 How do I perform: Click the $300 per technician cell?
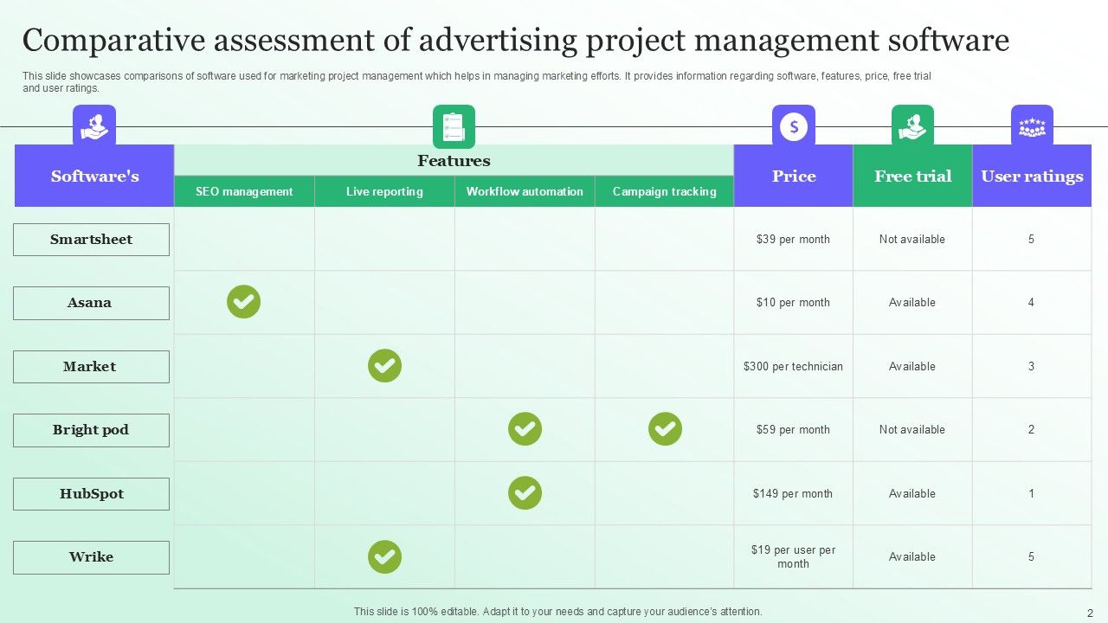793,366
